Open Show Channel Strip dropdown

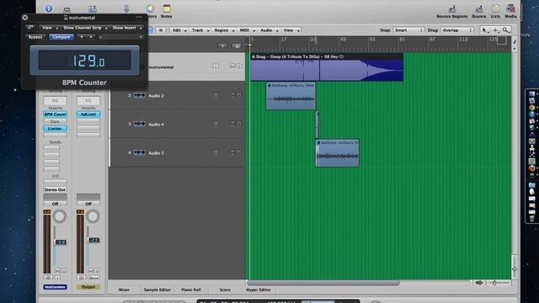(x=85, y=28)
